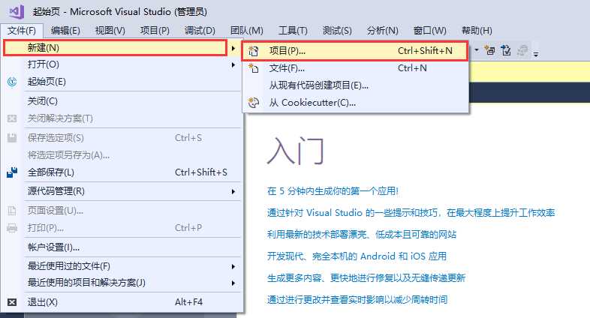Open link 通过进行更改并查看实时影响
The image size is (590, 318).
(357, 300)
